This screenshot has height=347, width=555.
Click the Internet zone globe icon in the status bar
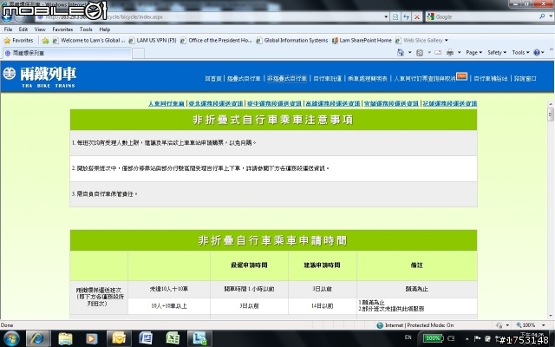(380, 325)
